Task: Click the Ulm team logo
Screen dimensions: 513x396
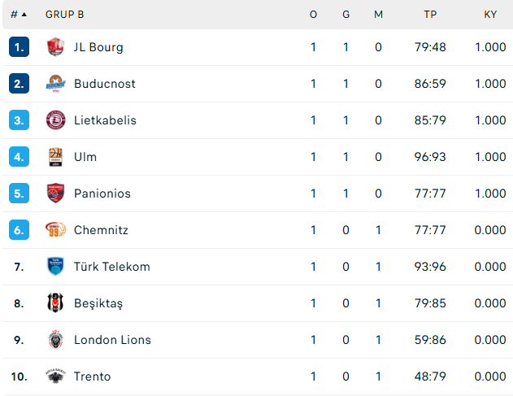Action: click(55, 157)
